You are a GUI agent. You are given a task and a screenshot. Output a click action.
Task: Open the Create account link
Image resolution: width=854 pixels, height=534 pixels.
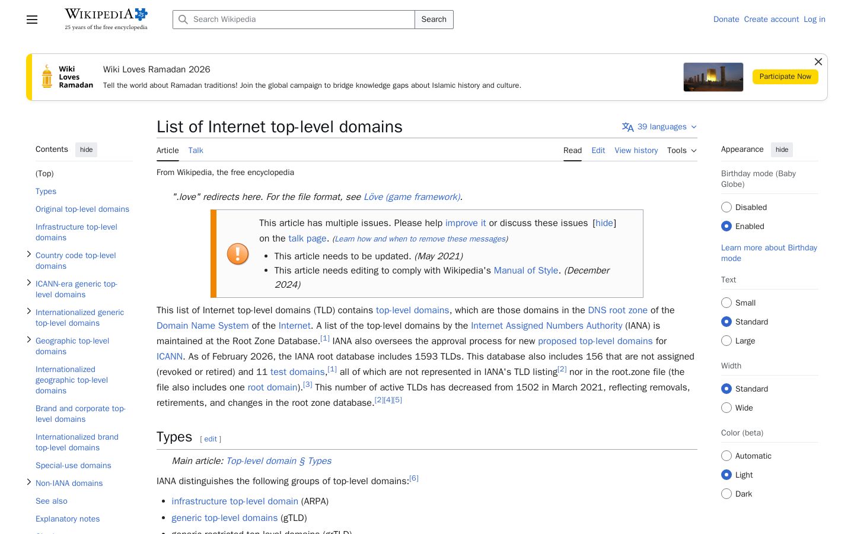point(771,20)
